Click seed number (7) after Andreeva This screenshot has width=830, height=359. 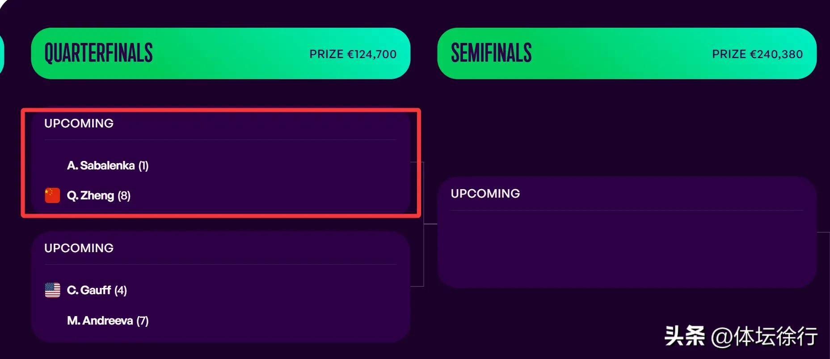click(143, 321)
